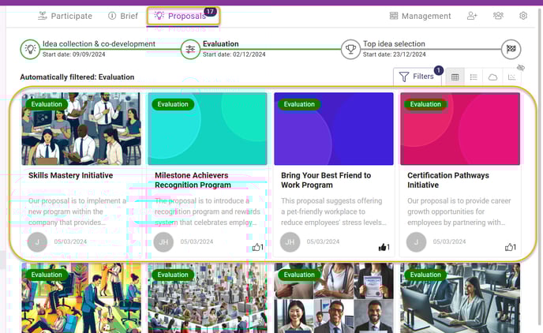Viewport: 543px width, 333px height.
Task: Unlike the Bring Your Best Friend proposal
Action: [x=384, y=247]
